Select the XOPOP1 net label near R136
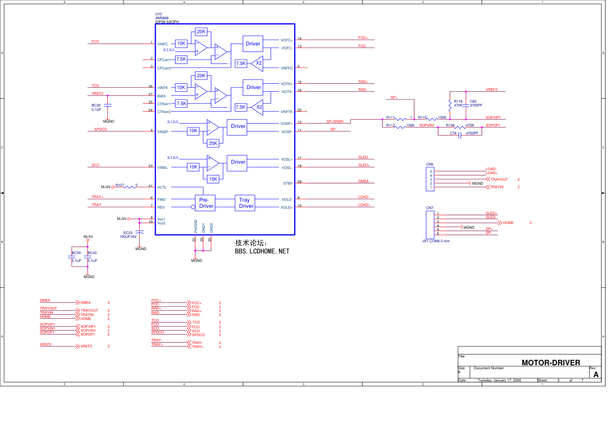The height and width of the screenshot is (433, 613). (x=493, y=125)
